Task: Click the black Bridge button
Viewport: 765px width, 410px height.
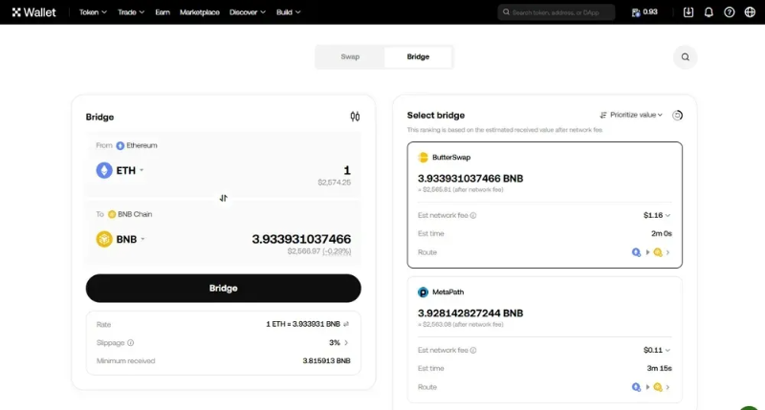Action: (x=224, y=288)
